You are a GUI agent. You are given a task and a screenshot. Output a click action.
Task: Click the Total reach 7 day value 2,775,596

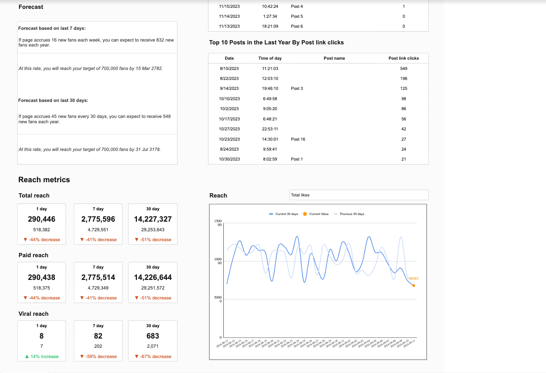[98, 219]
